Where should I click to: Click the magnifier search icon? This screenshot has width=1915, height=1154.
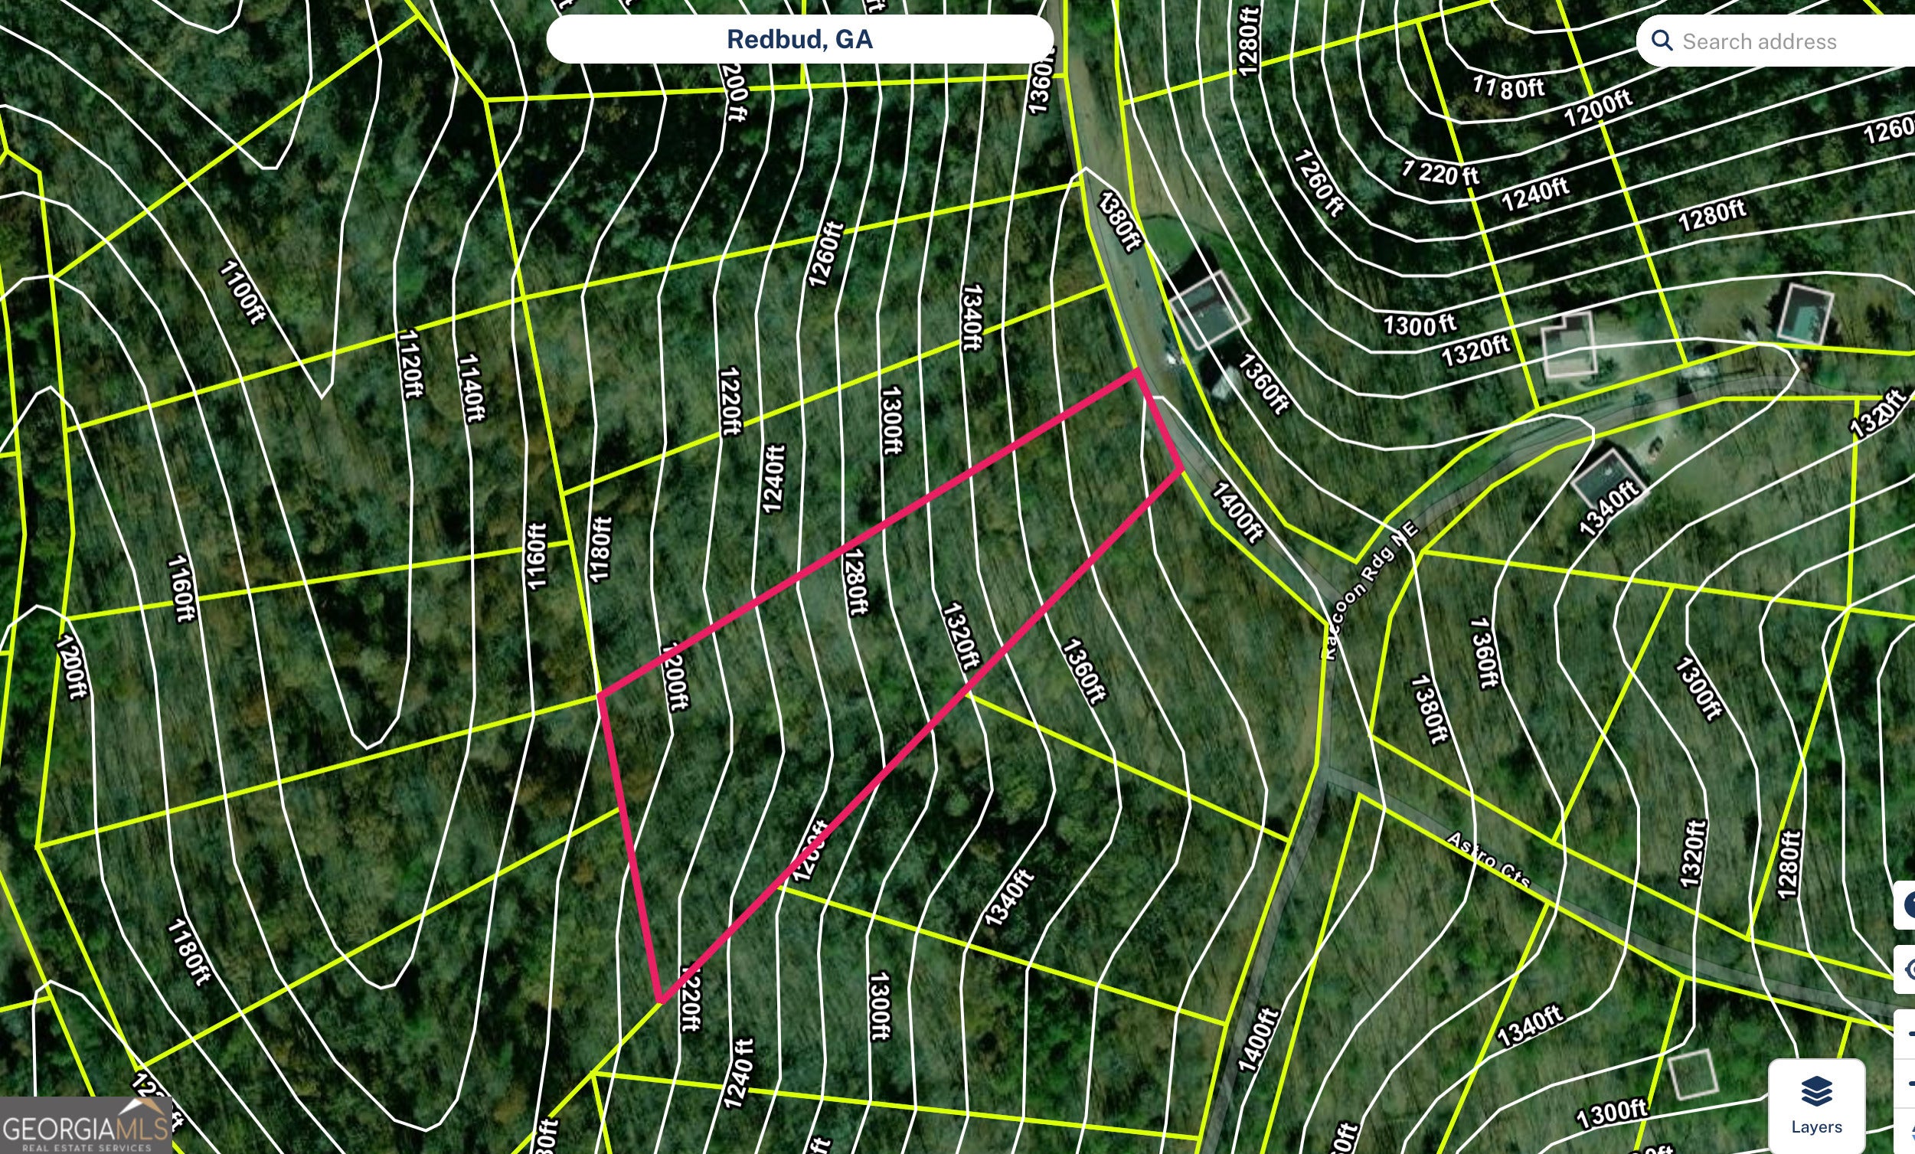1661,41
